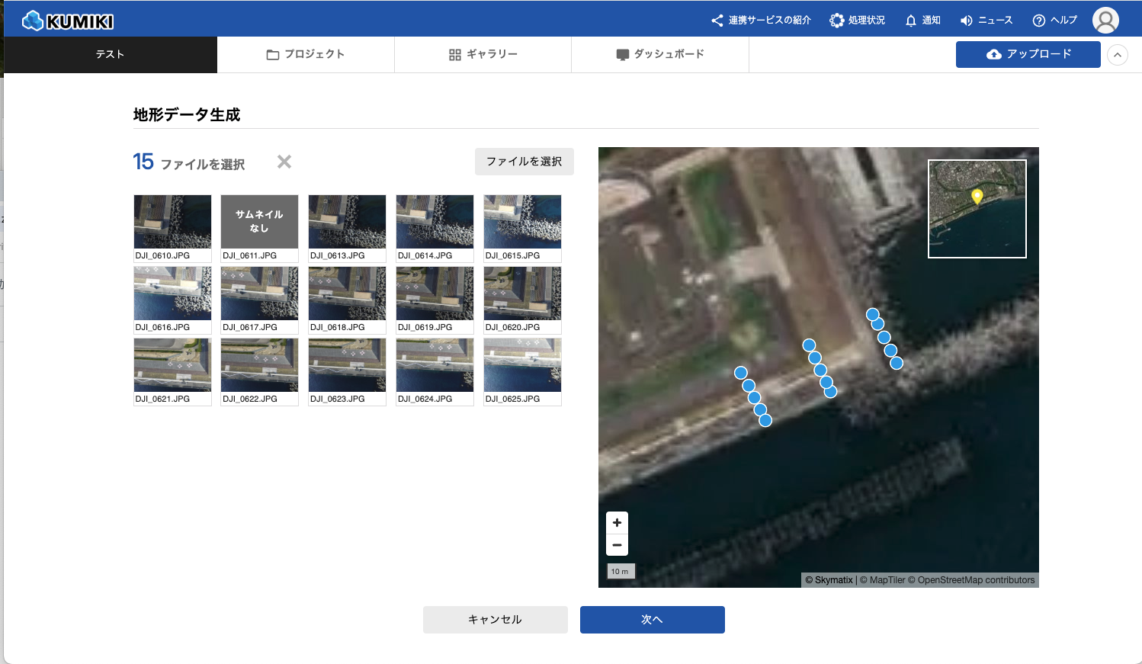Image resolution: width=1142 pixels, height=664 pixels.
Task: Click the KUMIKI logo icon
Action: [33, 21]
